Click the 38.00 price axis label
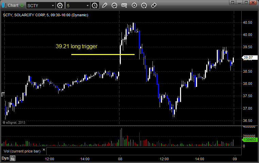Screen dimensions: 259x163 [x=247, y=84]
